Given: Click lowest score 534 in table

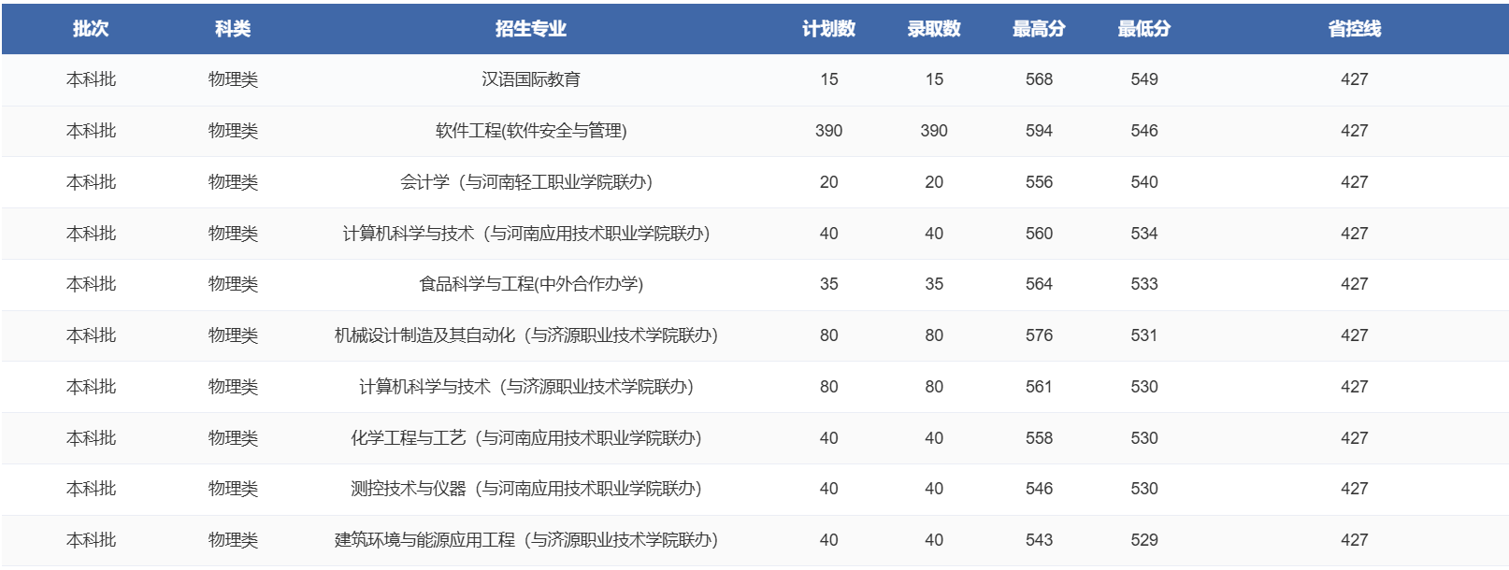Looking at the screenshot, I should [1144, 234].
